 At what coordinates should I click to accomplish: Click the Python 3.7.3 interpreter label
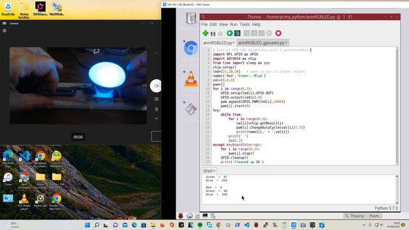(x=386, y=208)
